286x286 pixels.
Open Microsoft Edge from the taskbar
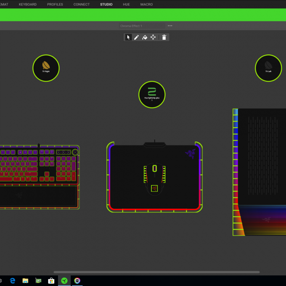(x=12, y=281)
